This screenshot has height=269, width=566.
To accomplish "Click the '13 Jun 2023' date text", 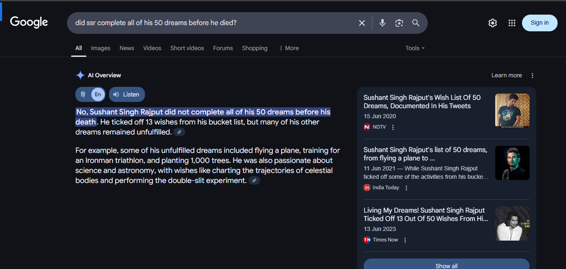I will (x=380, y=229).
